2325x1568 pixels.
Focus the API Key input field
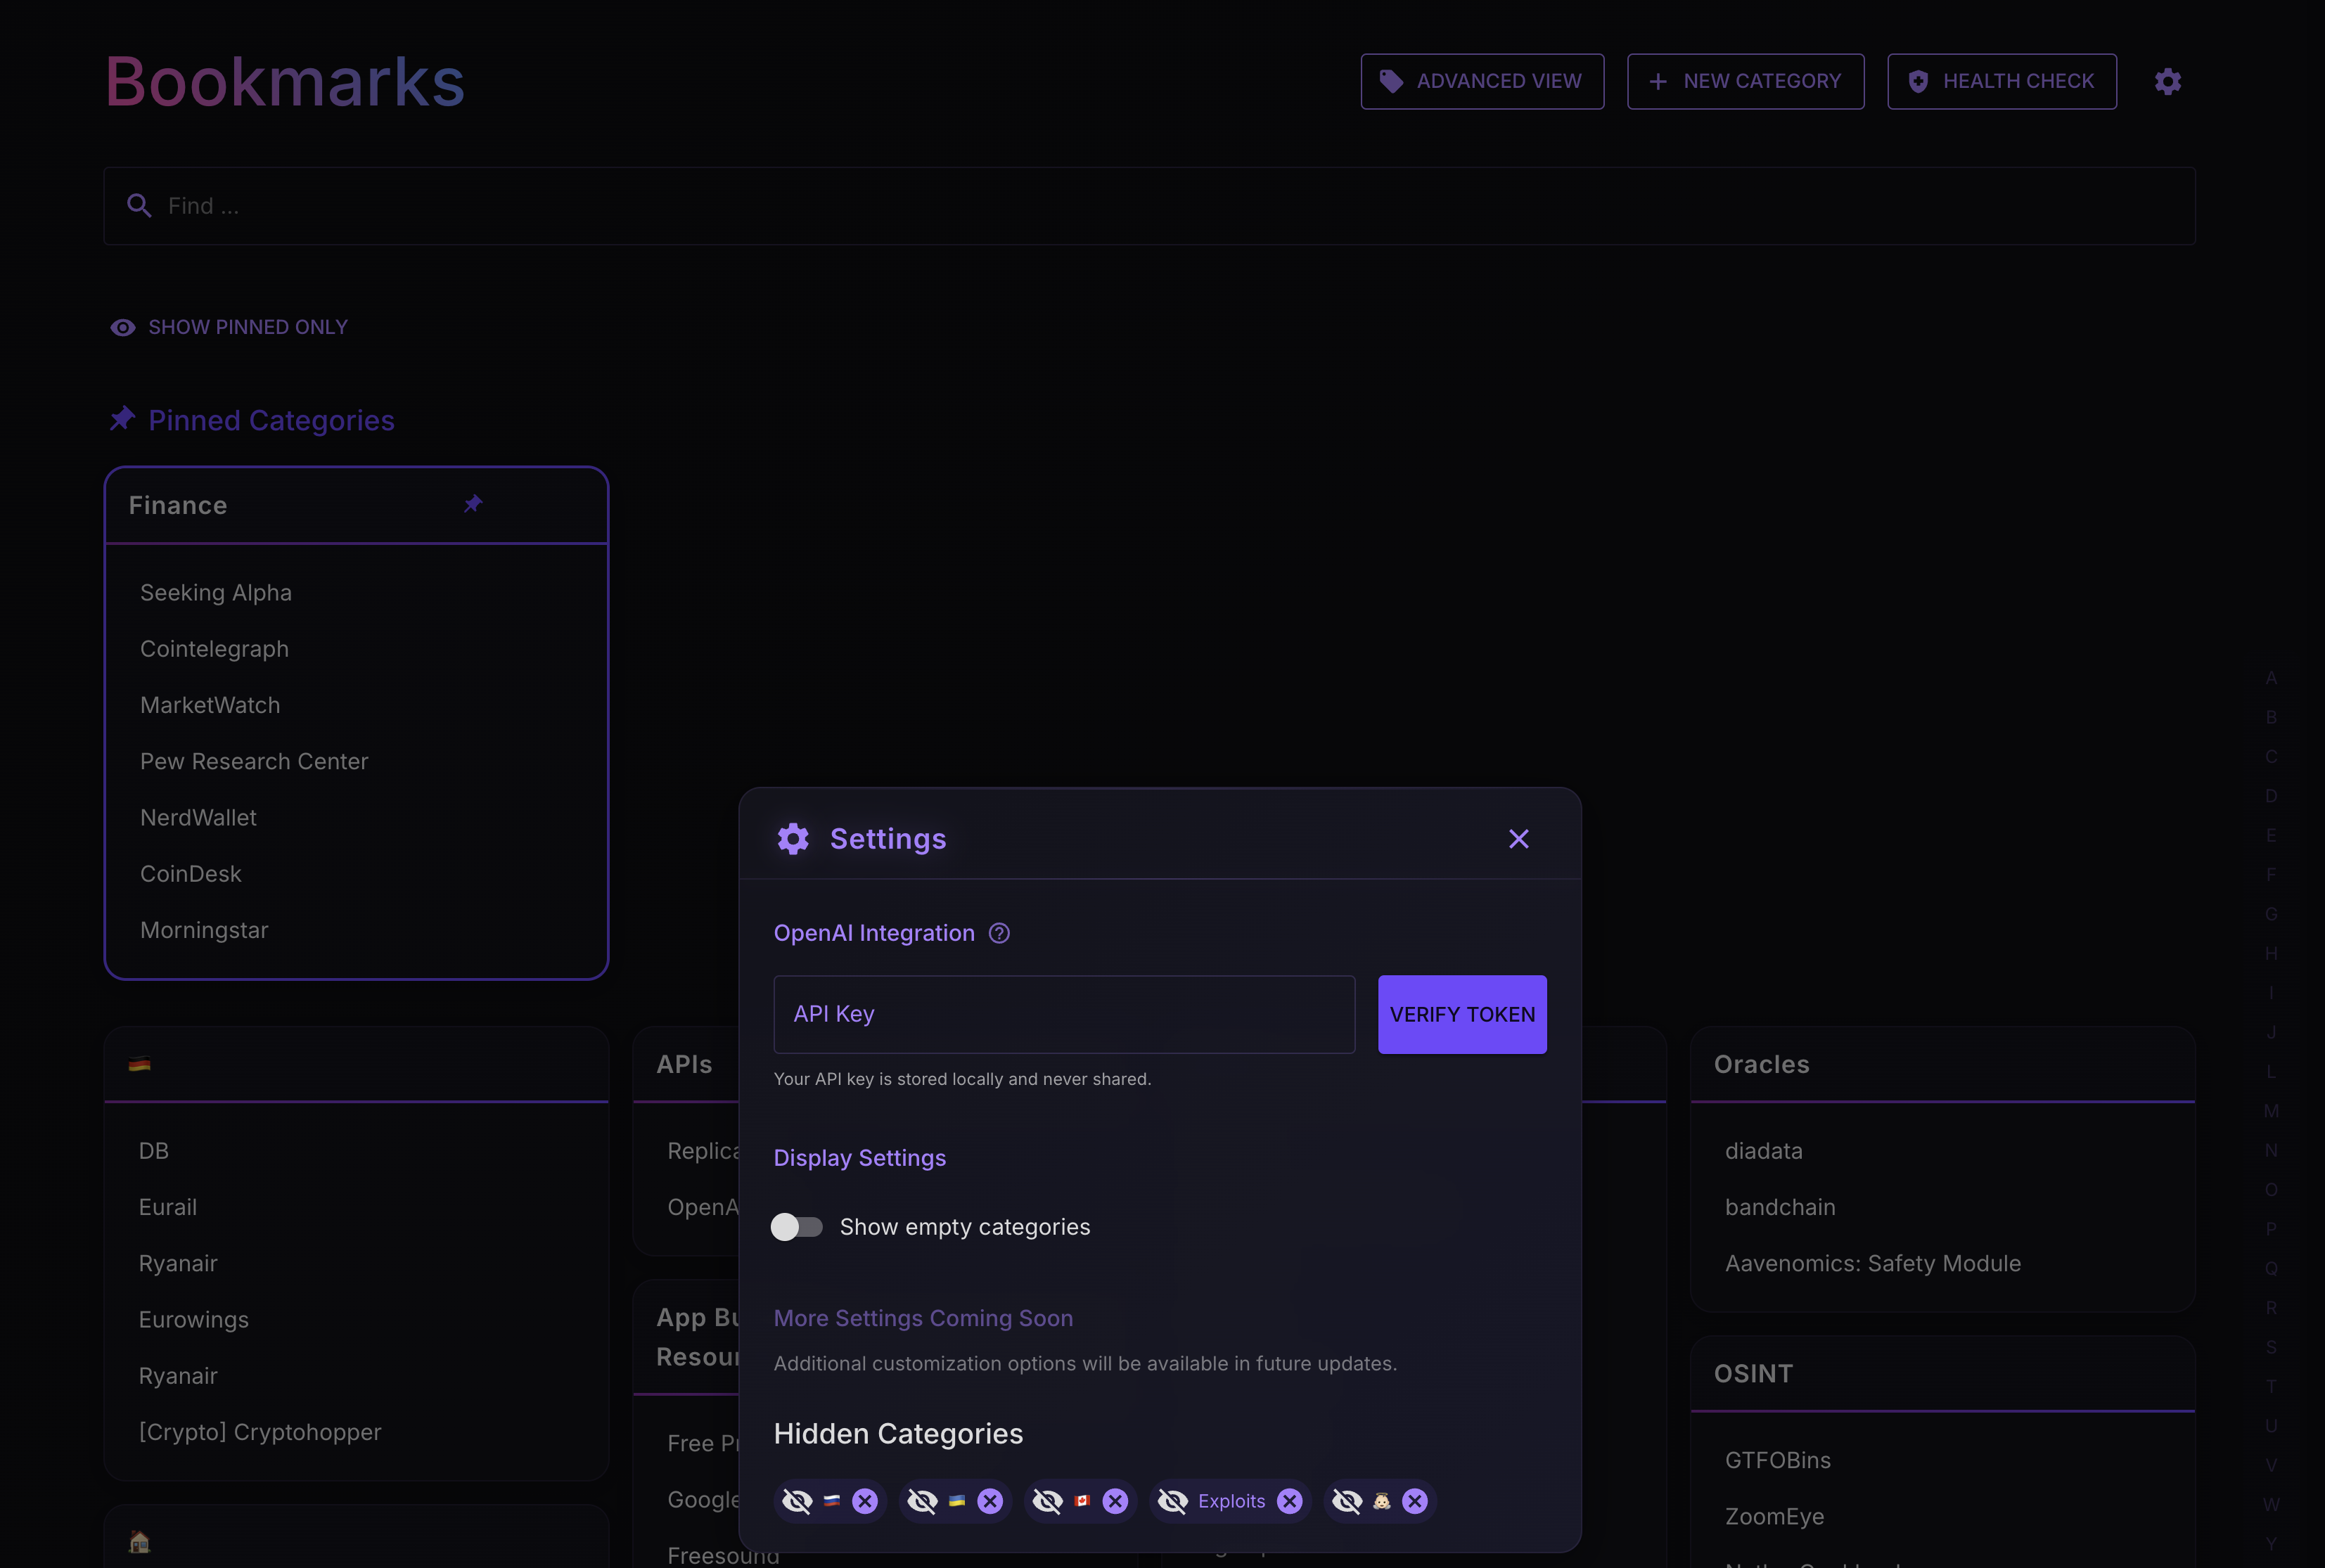(1064, 1014)
